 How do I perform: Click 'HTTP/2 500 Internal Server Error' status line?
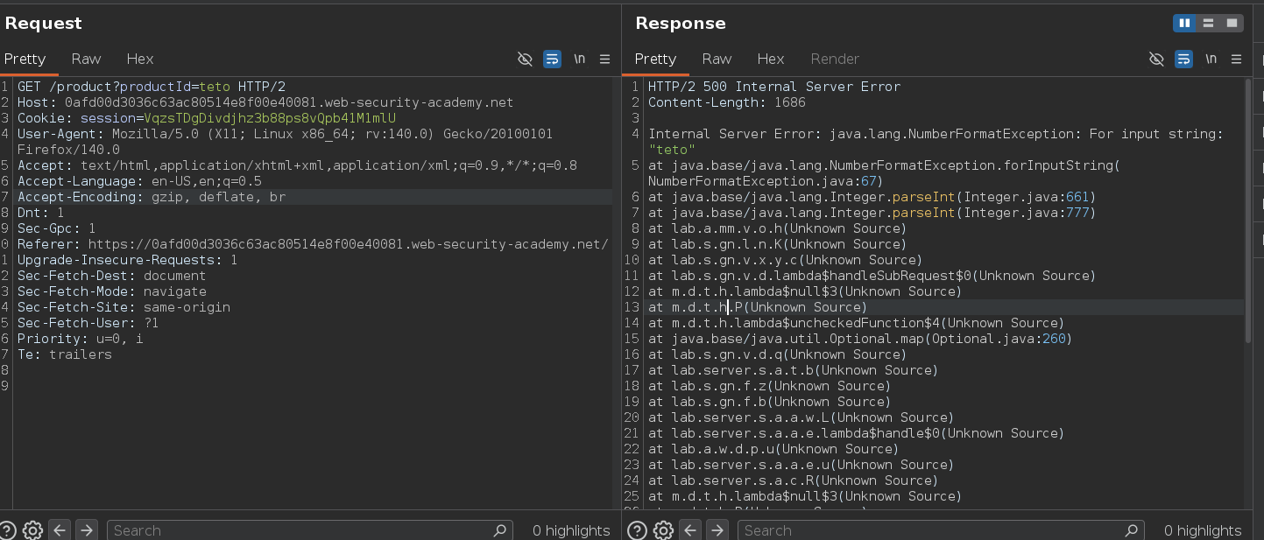tap(774, 87)
